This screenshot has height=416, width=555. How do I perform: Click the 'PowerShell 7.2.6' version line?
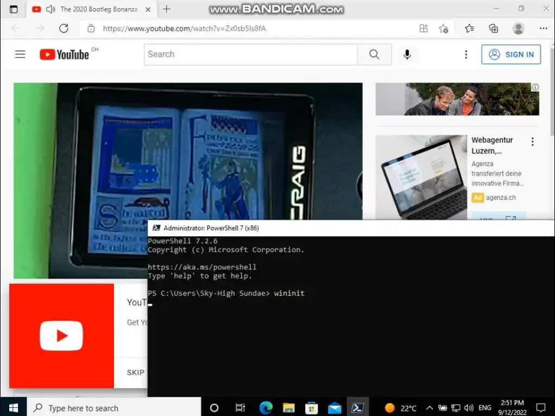tap(183, 241)
